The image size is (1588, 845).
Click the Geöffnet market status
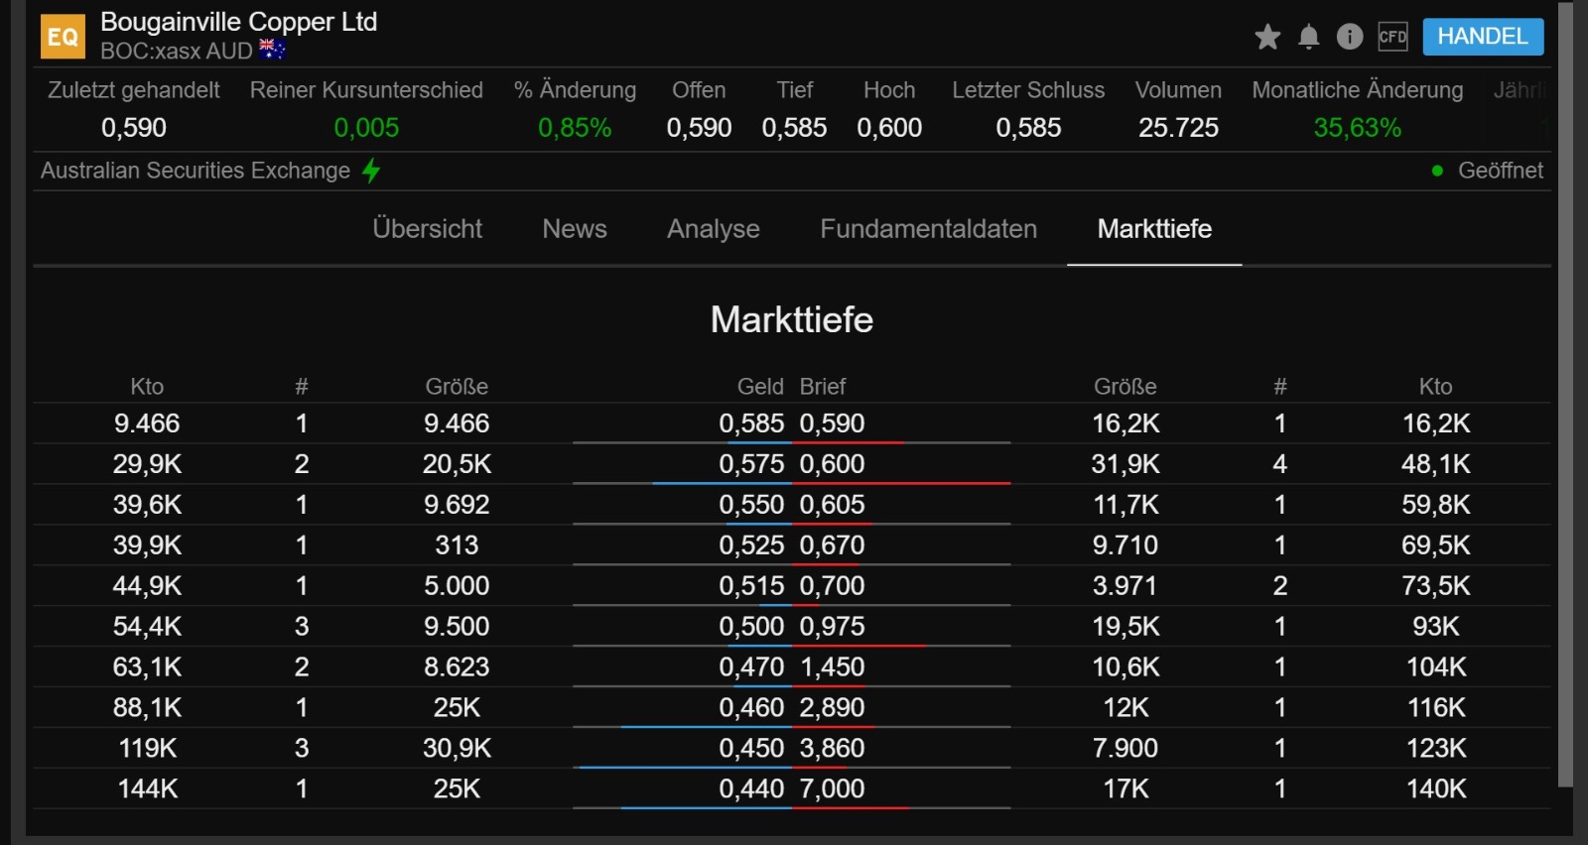[1488, 171]
